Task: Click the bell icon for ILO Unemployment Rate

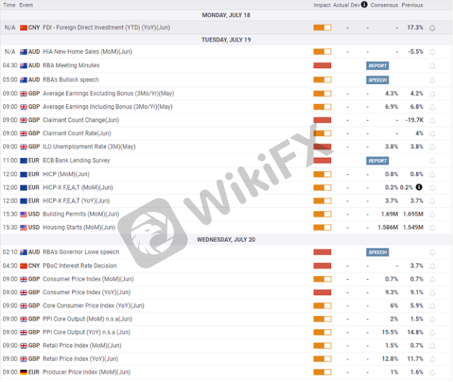Action: pos(432,148)
